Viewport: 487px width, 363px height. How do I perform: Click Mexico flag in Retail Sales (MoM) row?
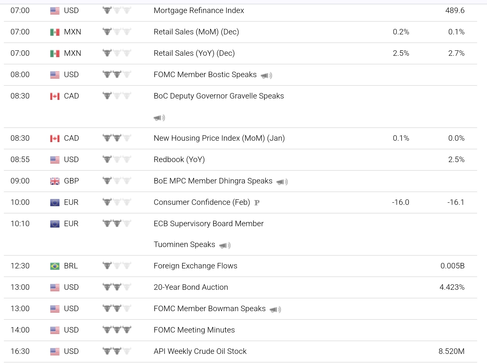click(55, 32)
